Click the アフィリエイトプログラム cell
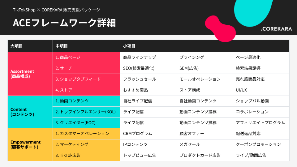 tap(261, 123)
